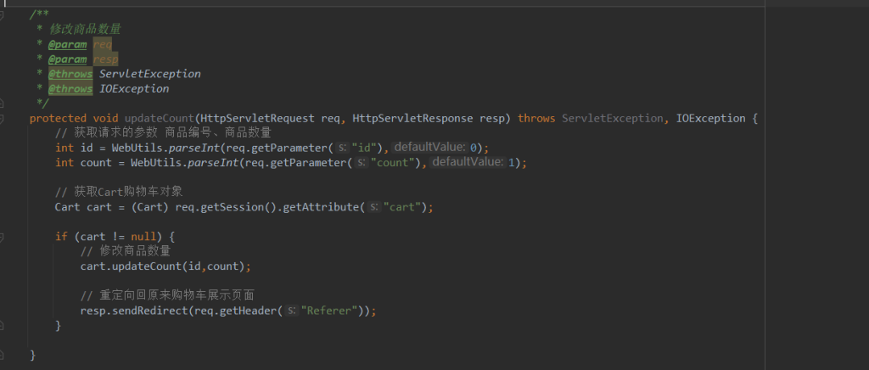Click the method's closing brace fold marker
Viewport: 869px width, 370px height.
pyautogui.click(x=3, y=354)
